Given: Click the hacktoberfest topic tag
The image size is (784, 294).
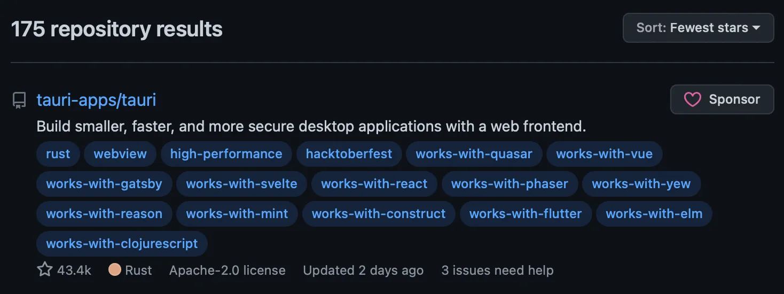Looking at the screenshot, I should 349,154.
